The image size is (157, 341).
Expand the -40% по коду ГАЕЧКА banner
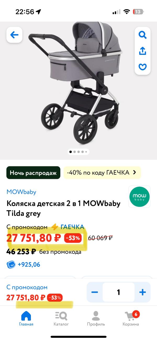[102, 173]
